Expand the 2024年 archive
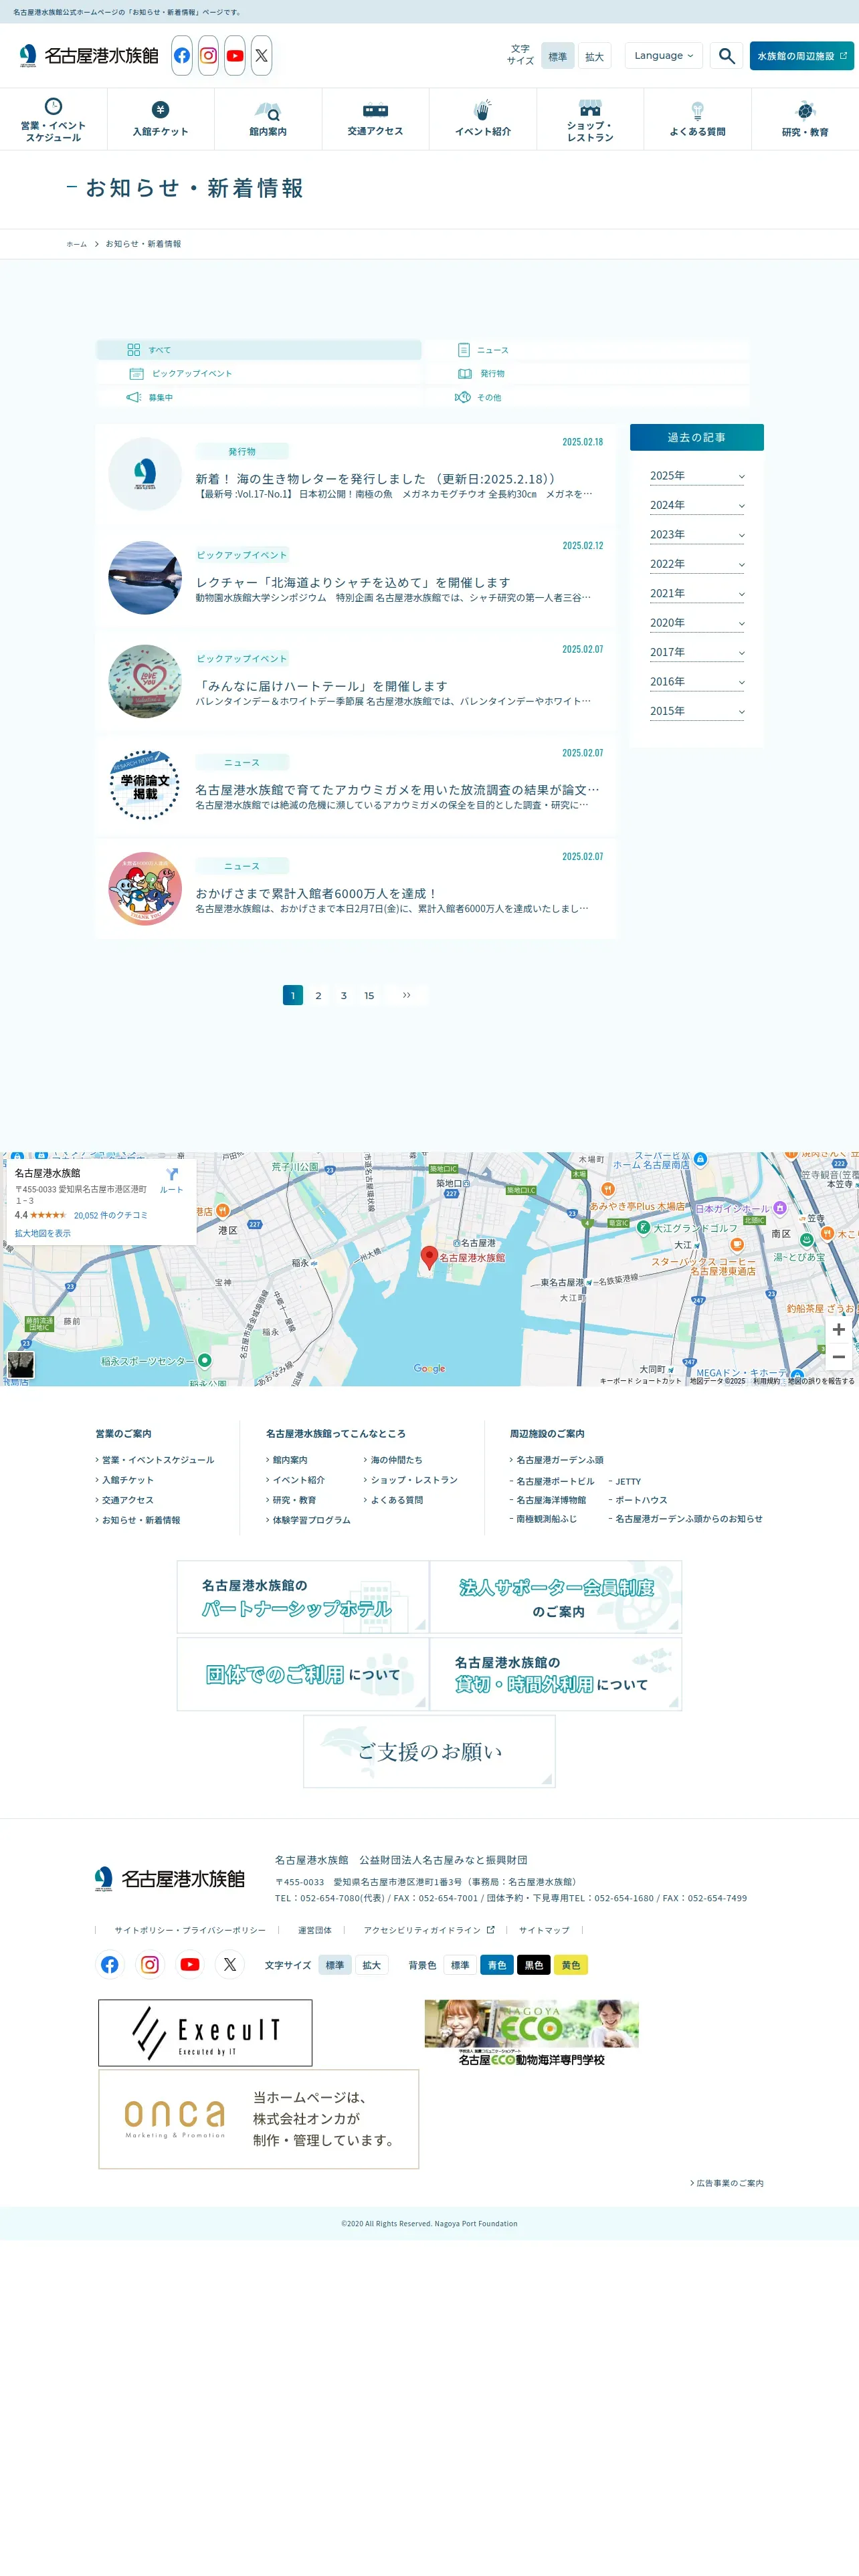 tap(697, 505)
